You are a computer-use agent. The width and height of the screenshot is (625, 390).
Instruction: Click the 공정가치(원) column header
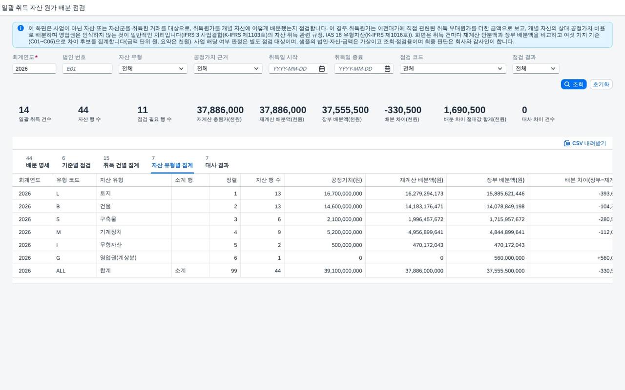pos(325,180)
